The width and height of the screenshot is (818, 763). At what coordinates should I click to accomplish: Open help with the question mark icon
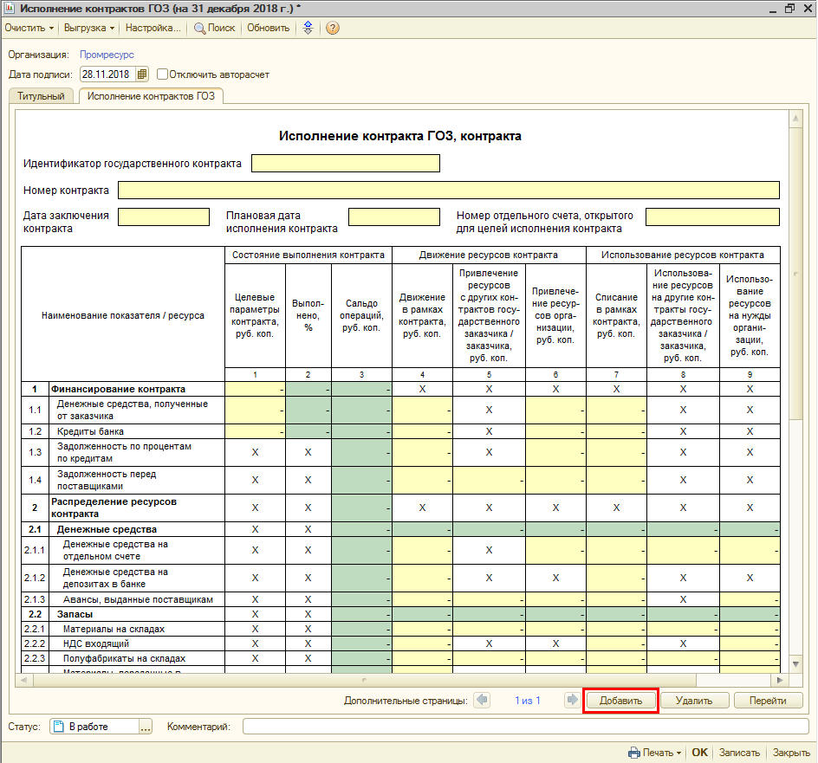coord(332,28)
